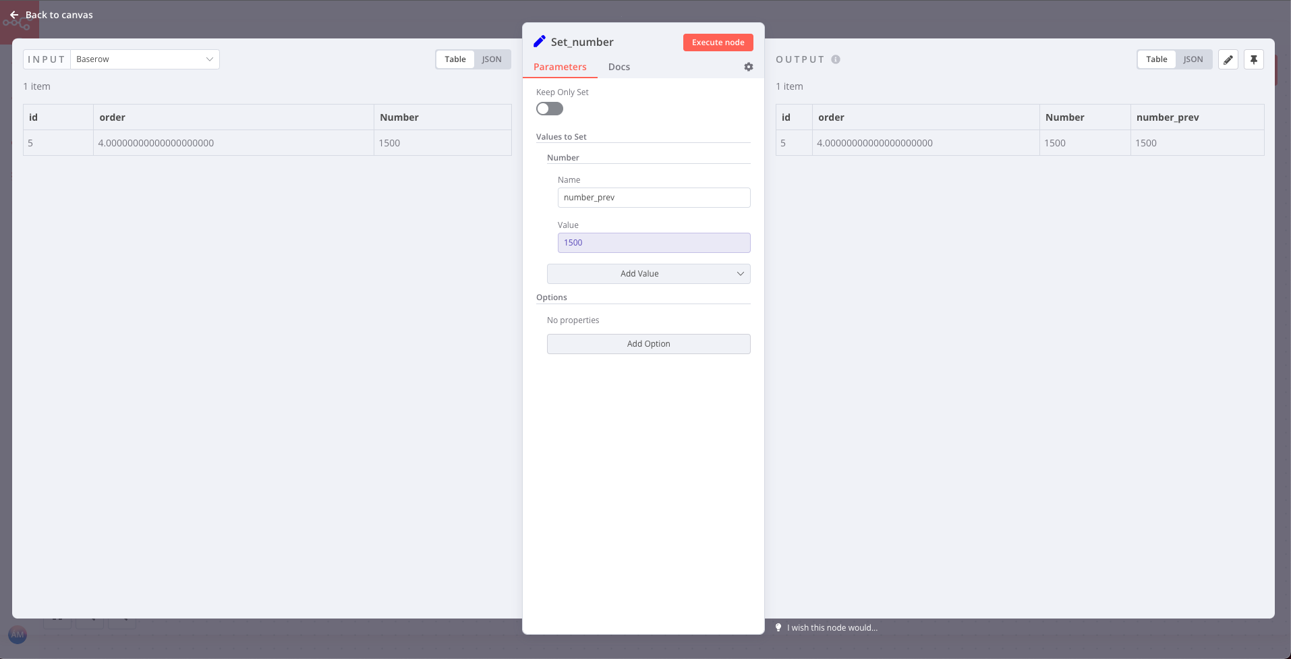Screen dimensions: 1291x659
Task: Click the output id cell with 5
Action: 795,143
